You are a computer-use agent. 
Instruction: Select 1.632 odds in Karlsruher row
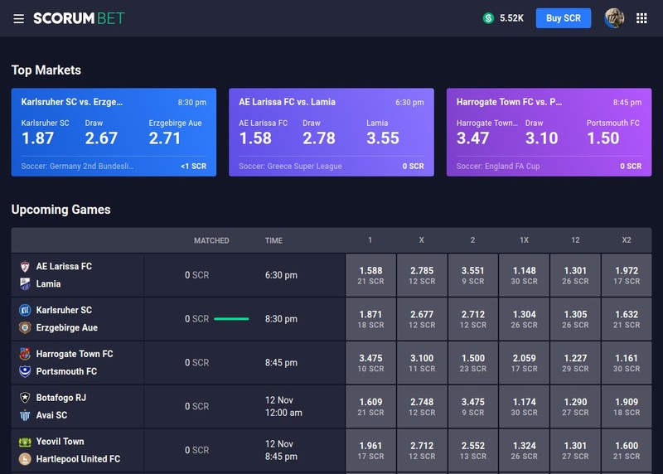(x=627, y=319)
